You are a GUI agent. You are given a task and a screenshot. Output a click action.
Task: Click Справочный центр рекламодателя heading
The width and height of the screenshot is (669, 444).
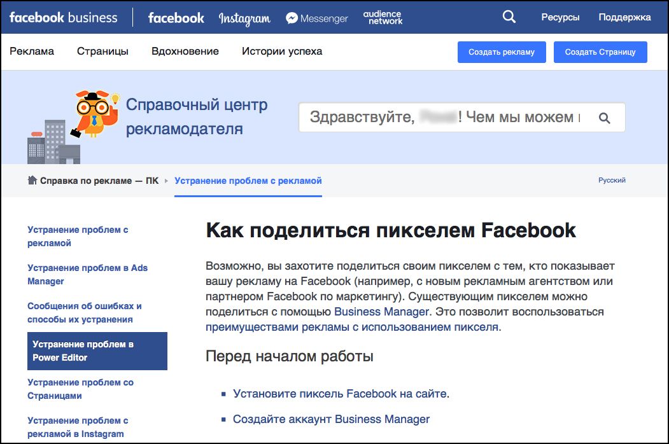(x=197, y=116)
